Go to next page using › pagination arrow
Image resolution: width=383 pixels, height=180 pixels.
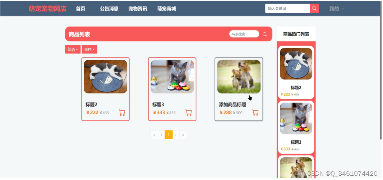176,135
